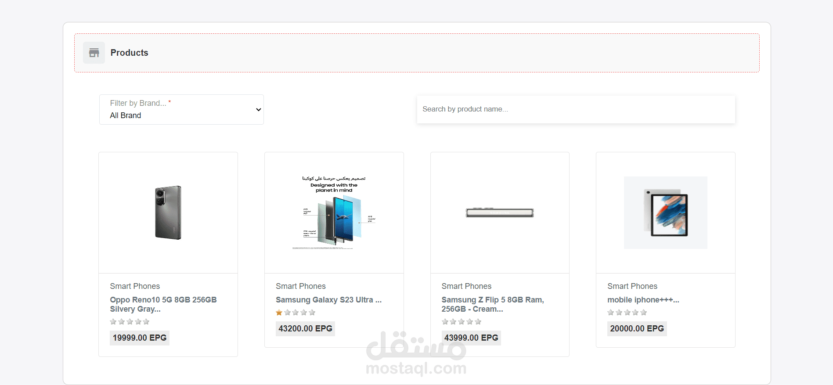
Task: Open the Filter by Brand dropdown
Action: [x=181, y=109]
